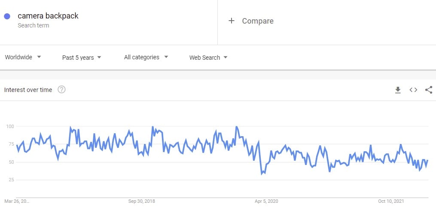Click the Apr 5, 2020 date label
The width and height of the screenshot is (436, 217).
click(x=267, y=201)
